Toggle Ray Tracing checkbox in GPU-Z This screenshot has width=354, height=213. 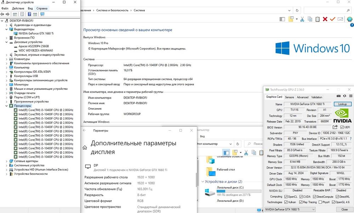coord(301,202)
